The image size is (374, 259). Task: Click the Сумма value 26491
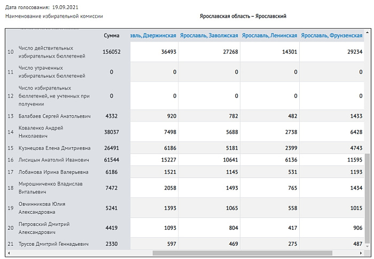point(111,148)
